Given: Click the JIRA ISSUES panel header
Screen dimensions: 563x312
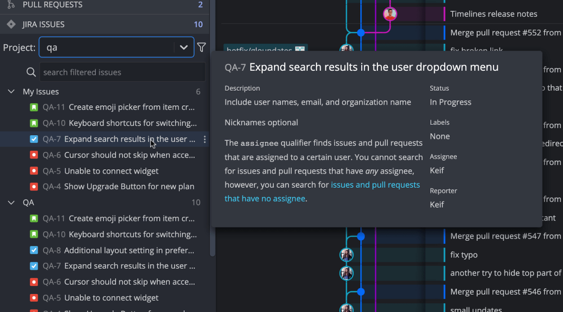Looking at the screenshot, I should pos(43,24).
